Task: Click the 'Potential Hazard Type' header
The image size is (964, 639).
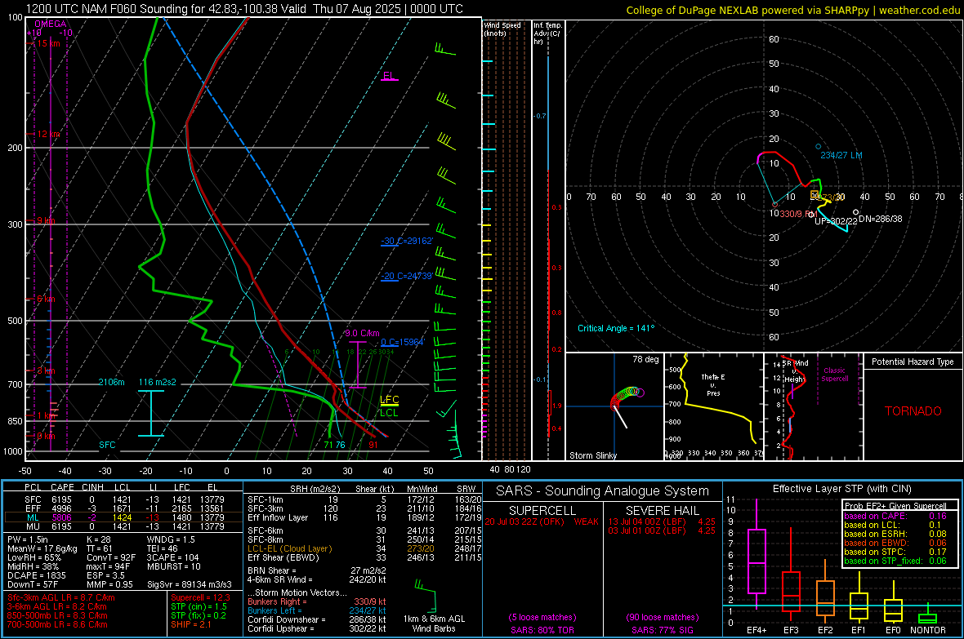Action: (x=913, y=362)
